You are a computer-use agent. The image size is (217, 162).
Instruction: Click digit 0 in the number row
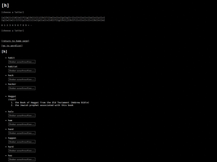click(x=2, y=25)
